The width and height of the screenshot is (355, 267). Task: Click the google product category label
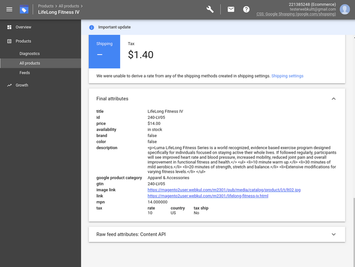coord(119,178)
